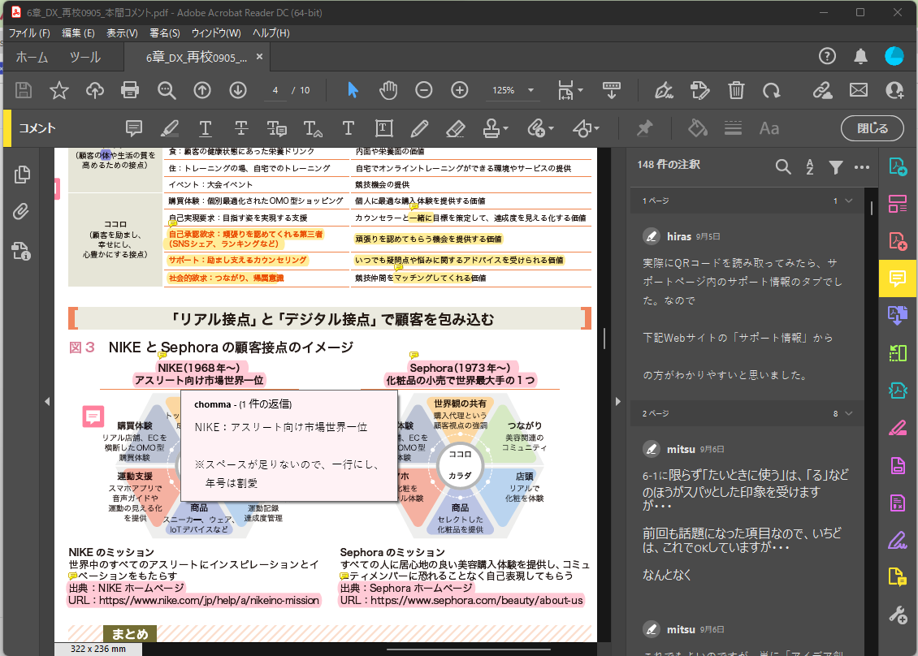Open the Find text magnifier in toolbar

[x=167, y=90]
